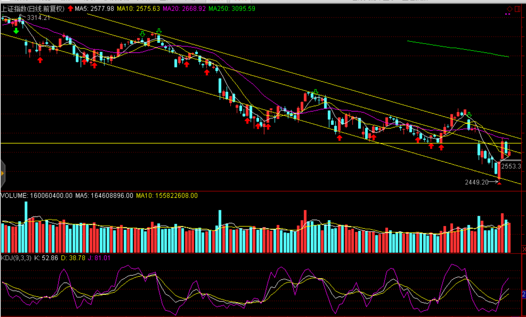This screenshot has width=526, height=317.
Task: Click the volume MA10: 155822608.00 label
Action: [x=167, y=196]
